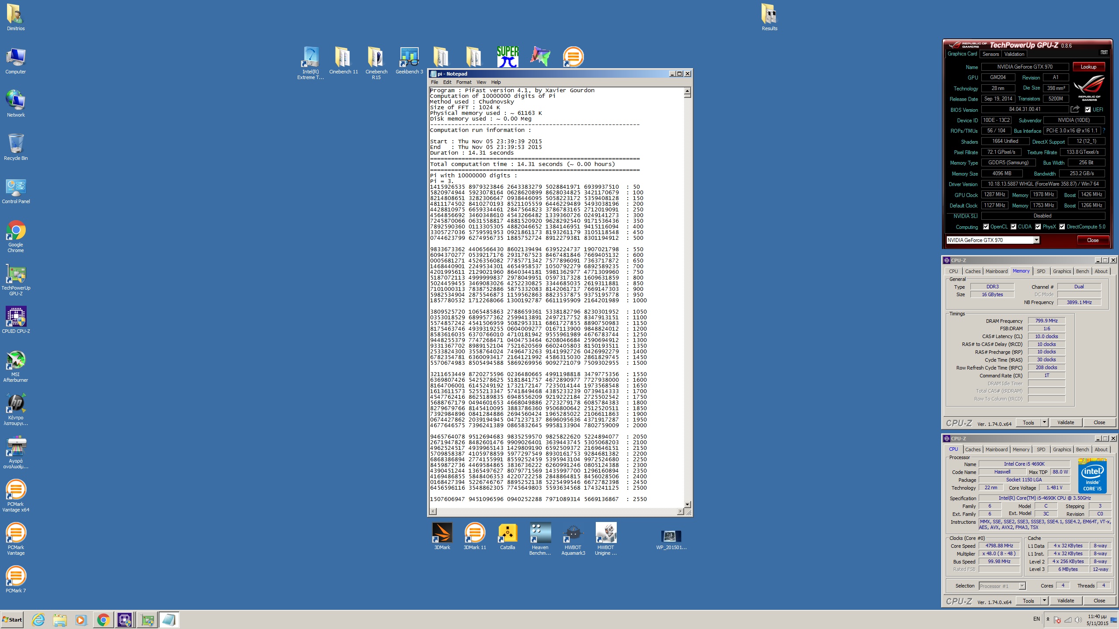The image size is (1119, 629).
Task: Open the Cinebench 11 folder
Action: tap(343, 60)
